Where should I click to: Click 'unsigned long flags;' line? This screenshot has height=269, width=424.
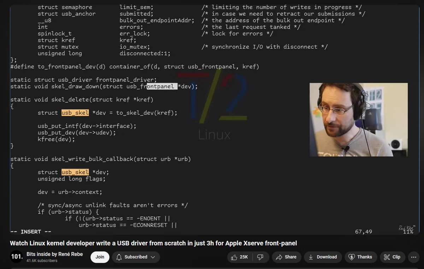(72, 179)
